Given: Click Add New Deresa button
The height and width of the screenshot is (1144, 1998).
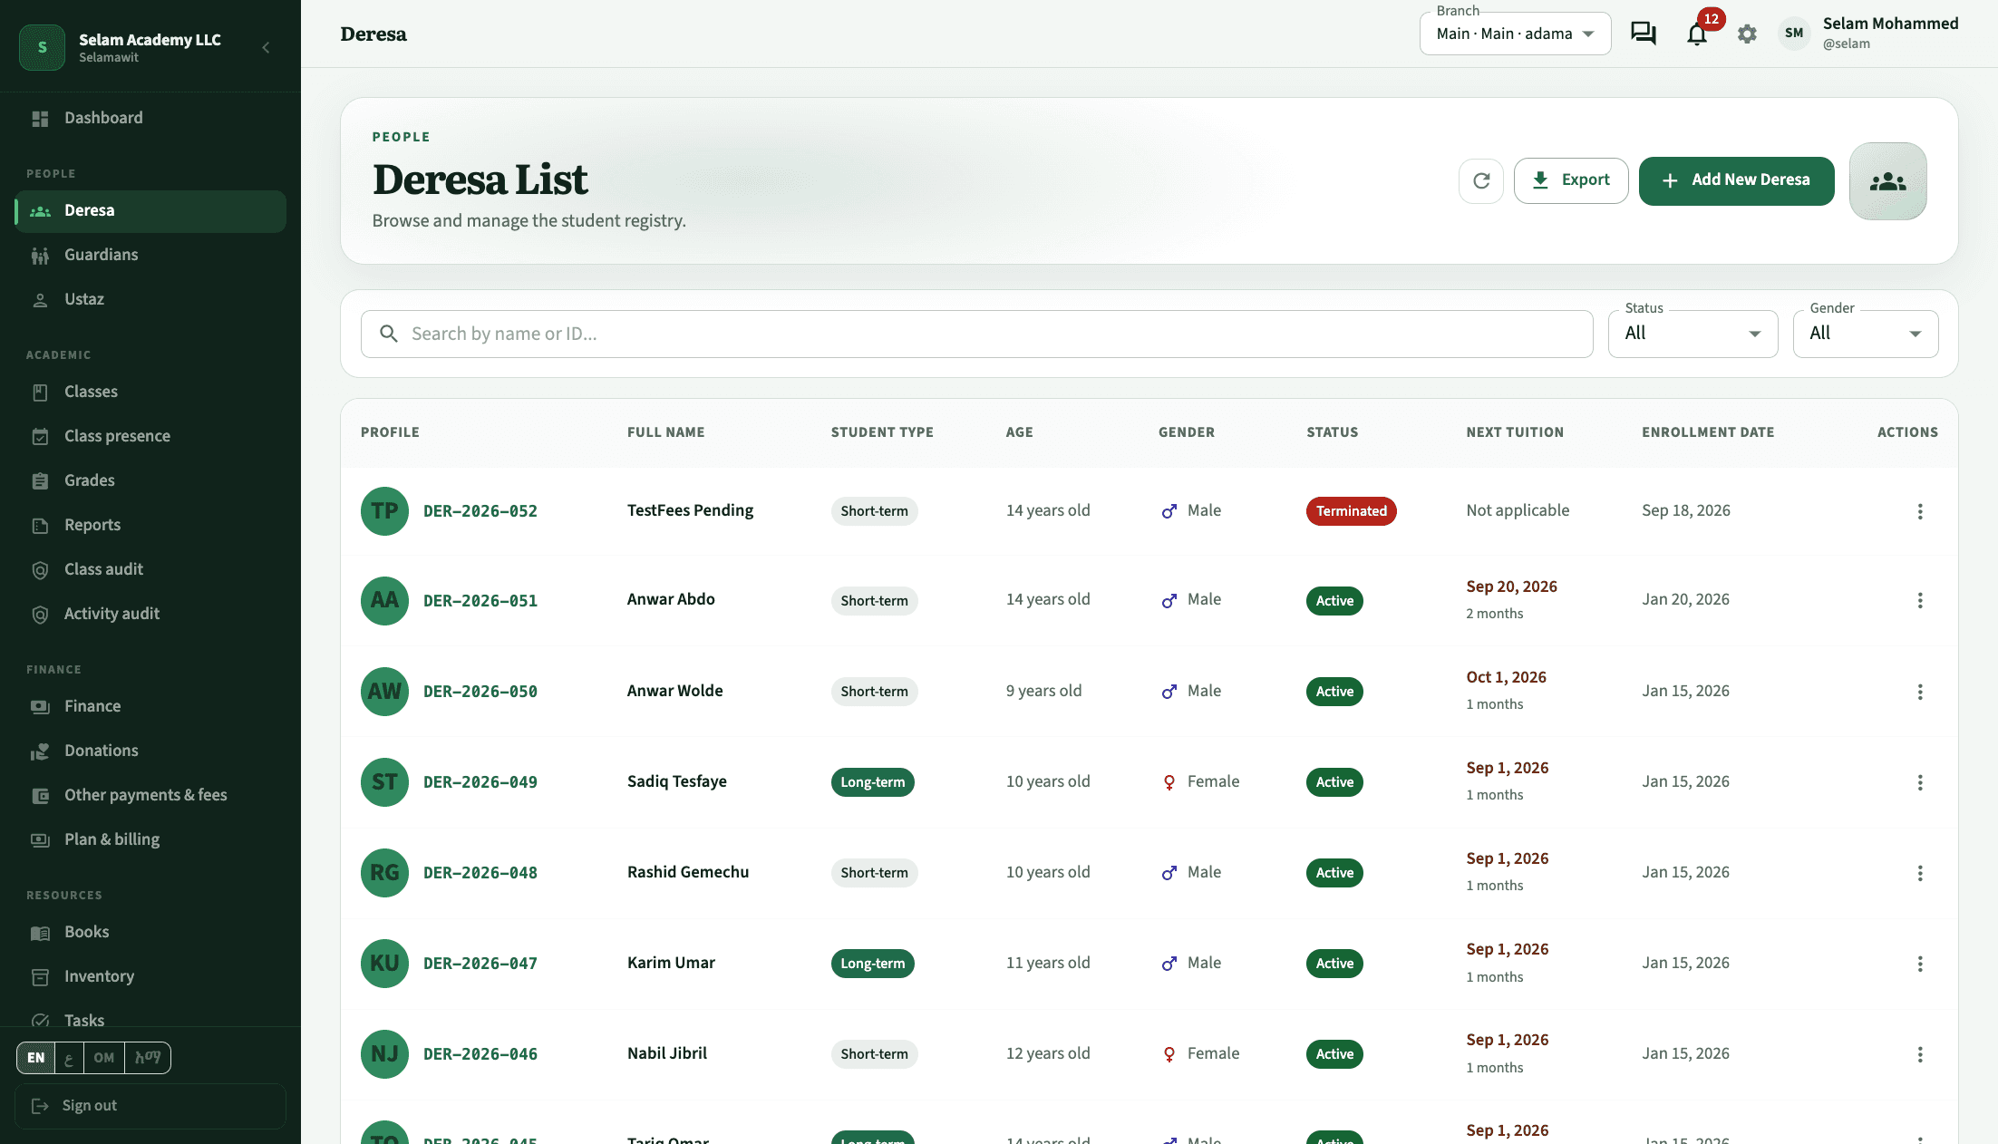Looking at the screenshot, I should click(1736, 180).
